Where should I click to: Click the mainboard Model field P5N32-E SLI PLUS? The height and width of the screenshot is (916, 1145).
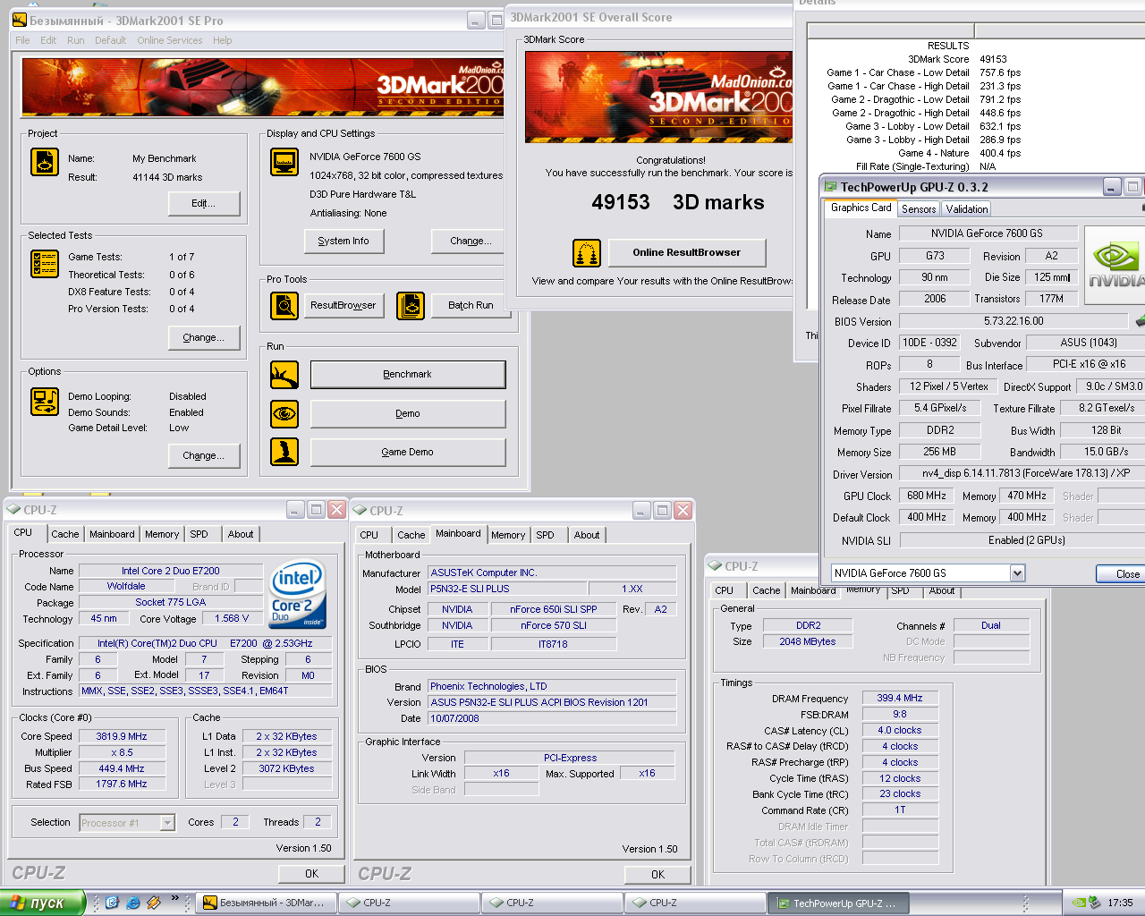click(x=507, y=589)
